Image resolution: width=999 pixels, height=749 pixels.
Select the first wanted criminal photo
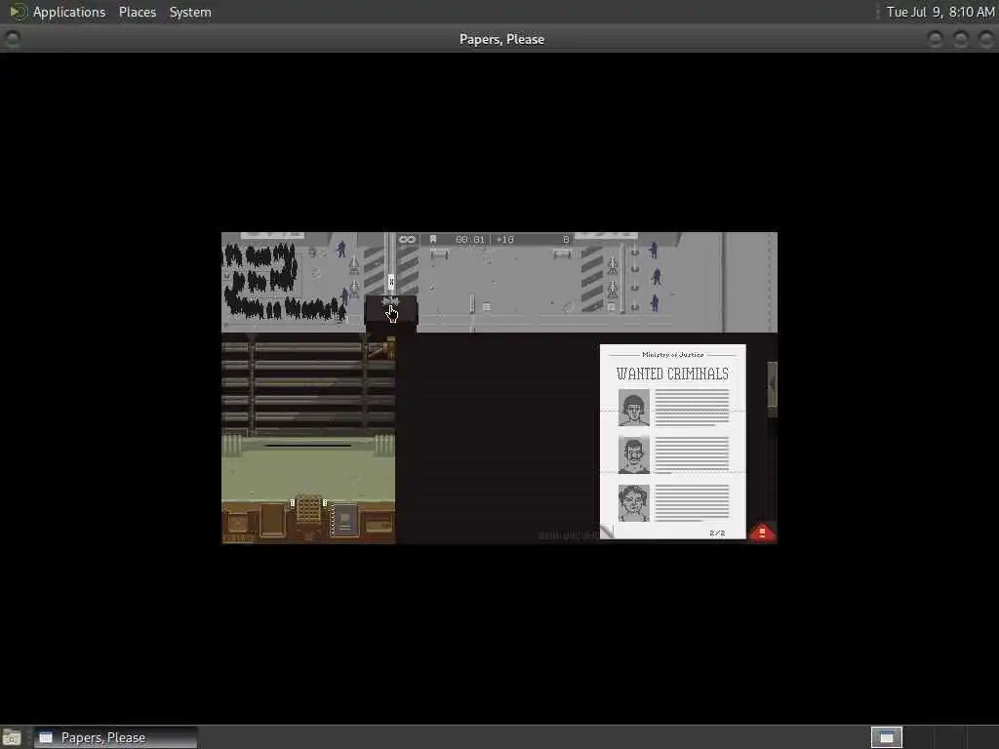(x=634, y=408)
